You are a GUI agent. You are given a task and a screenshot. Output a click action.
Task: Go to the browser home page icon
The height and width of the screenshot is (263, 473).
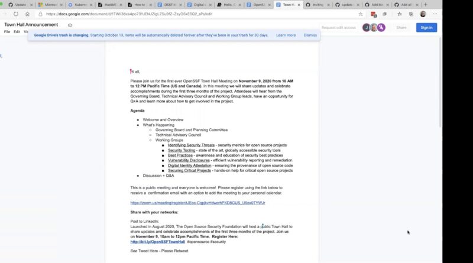(x=27, y=14)
